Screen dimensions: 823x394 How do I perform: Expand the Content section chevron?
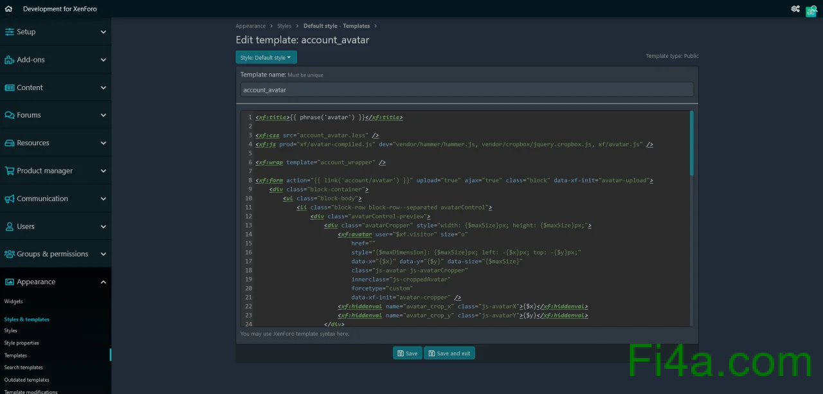click(x=104, y=87)
